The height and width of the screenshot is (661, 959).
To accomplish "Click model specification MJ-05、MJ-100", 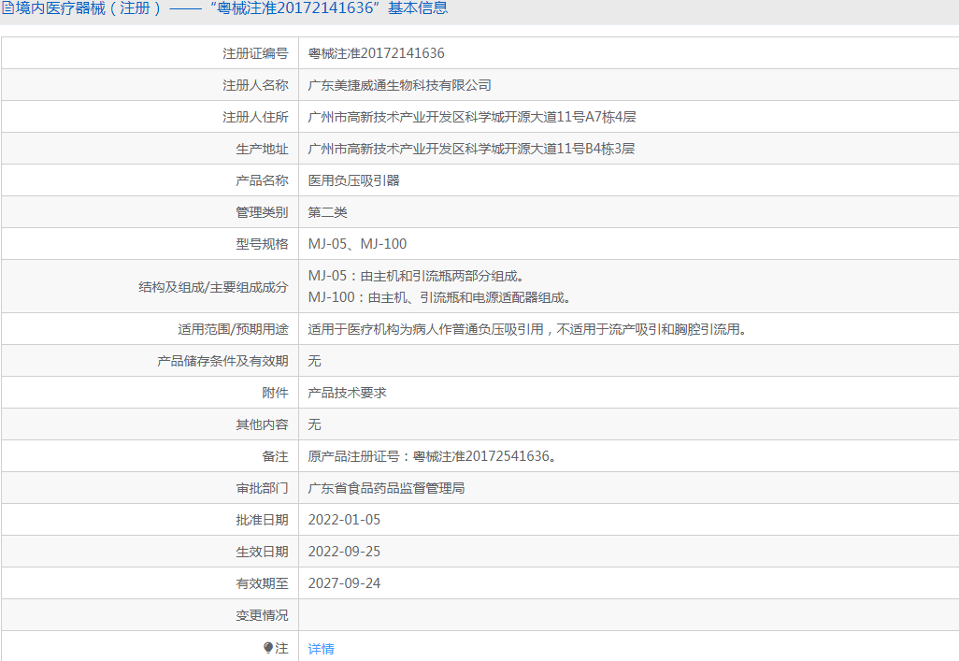I will (357, 244).
